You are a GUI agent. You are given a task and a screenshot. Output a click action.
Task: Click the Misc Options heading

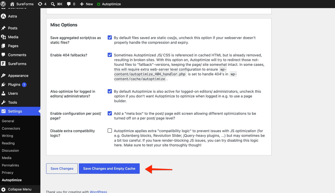(x=64, y=25)
